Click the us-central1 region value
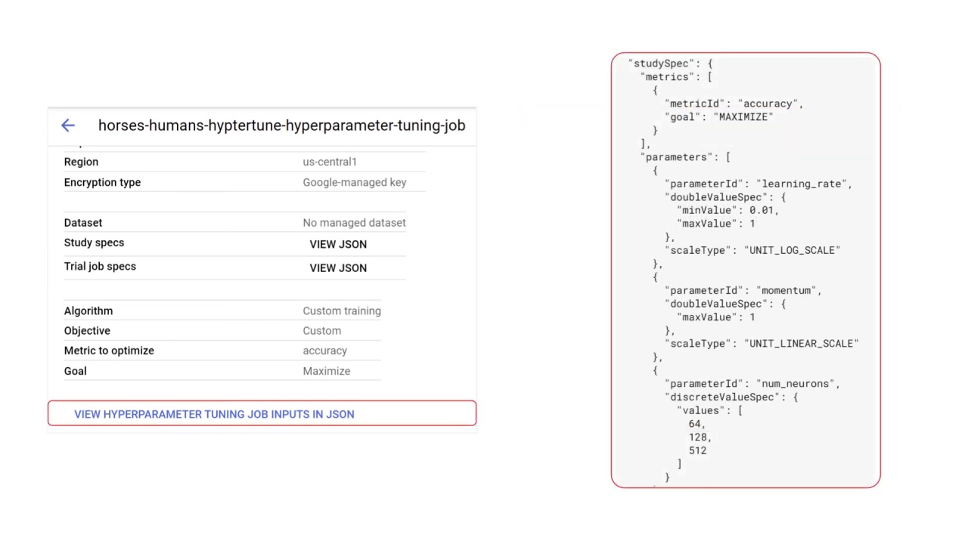This screenshot has width=968, height=544. click(x=330, y=162)
